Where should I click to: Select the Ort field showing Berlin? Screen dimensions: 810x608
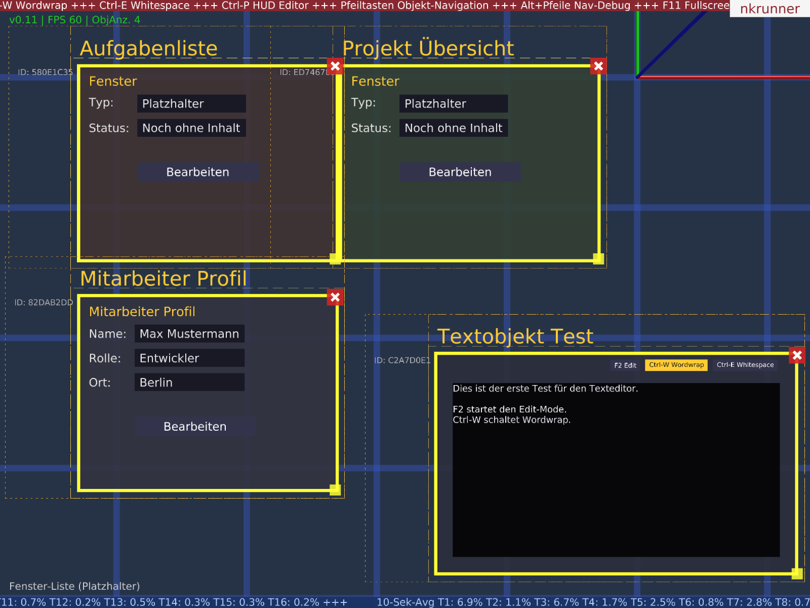pos(189,382)
